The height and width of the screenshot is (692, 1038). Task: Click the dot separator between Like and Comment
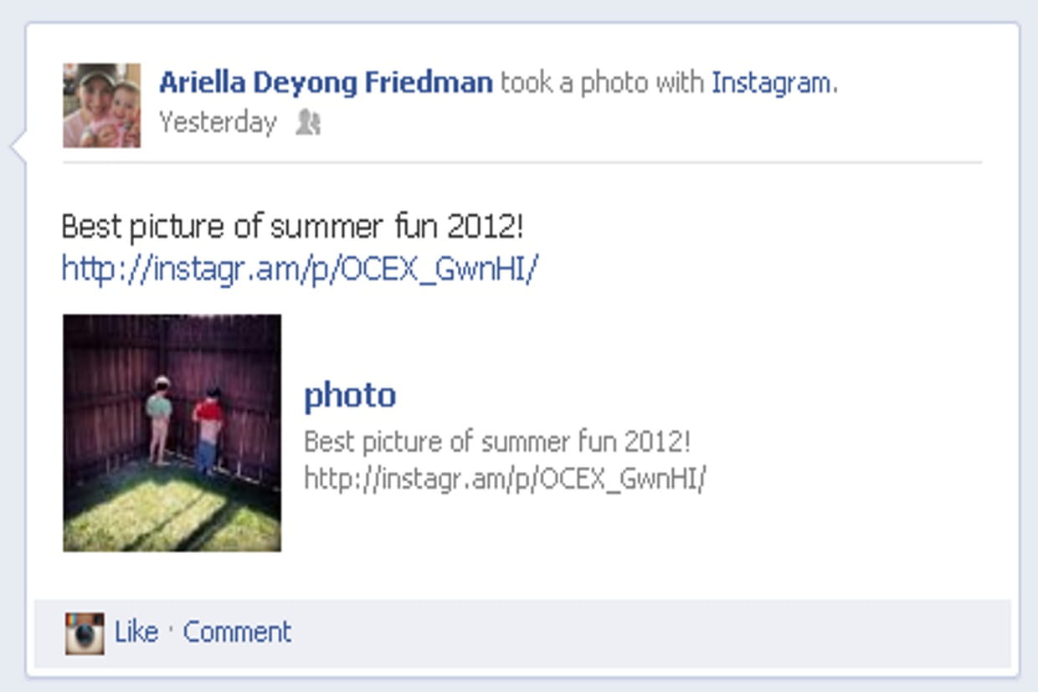coord(171,632)
